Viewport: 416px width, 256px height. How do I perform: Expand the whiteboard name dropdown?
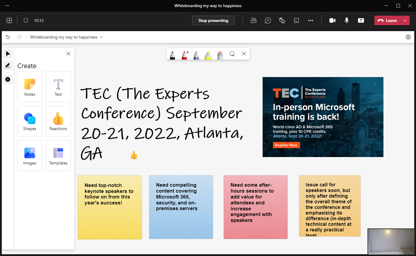click(x=101, y=37)
